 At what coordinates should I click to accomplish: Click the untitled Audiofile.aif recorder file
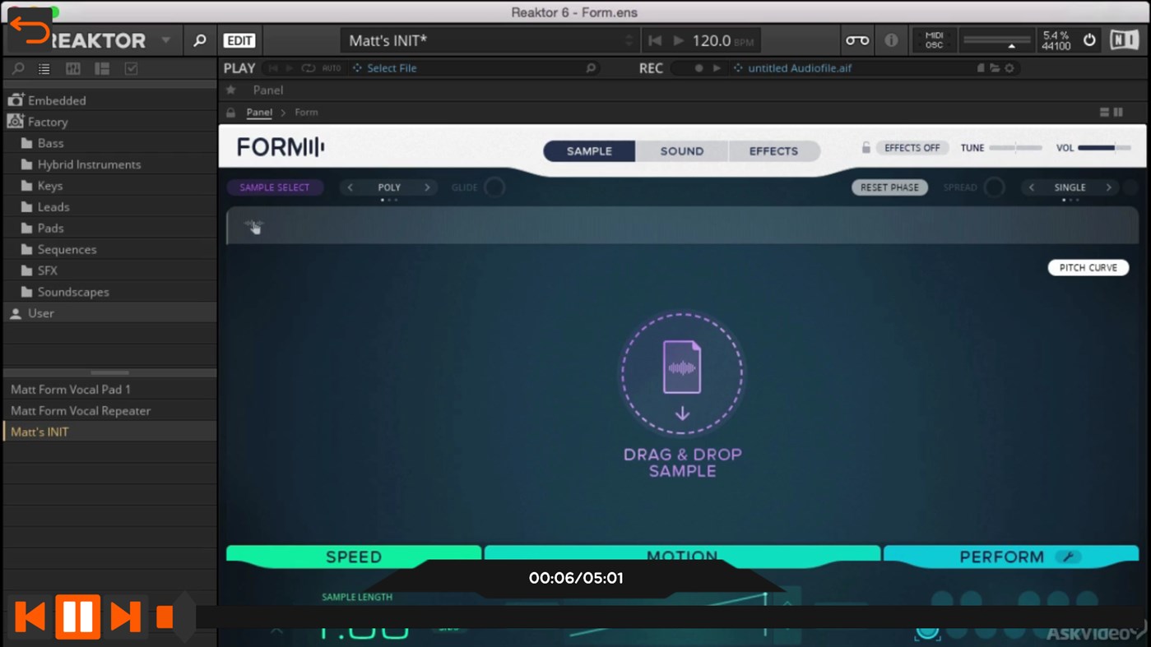[x=799, y=68]
